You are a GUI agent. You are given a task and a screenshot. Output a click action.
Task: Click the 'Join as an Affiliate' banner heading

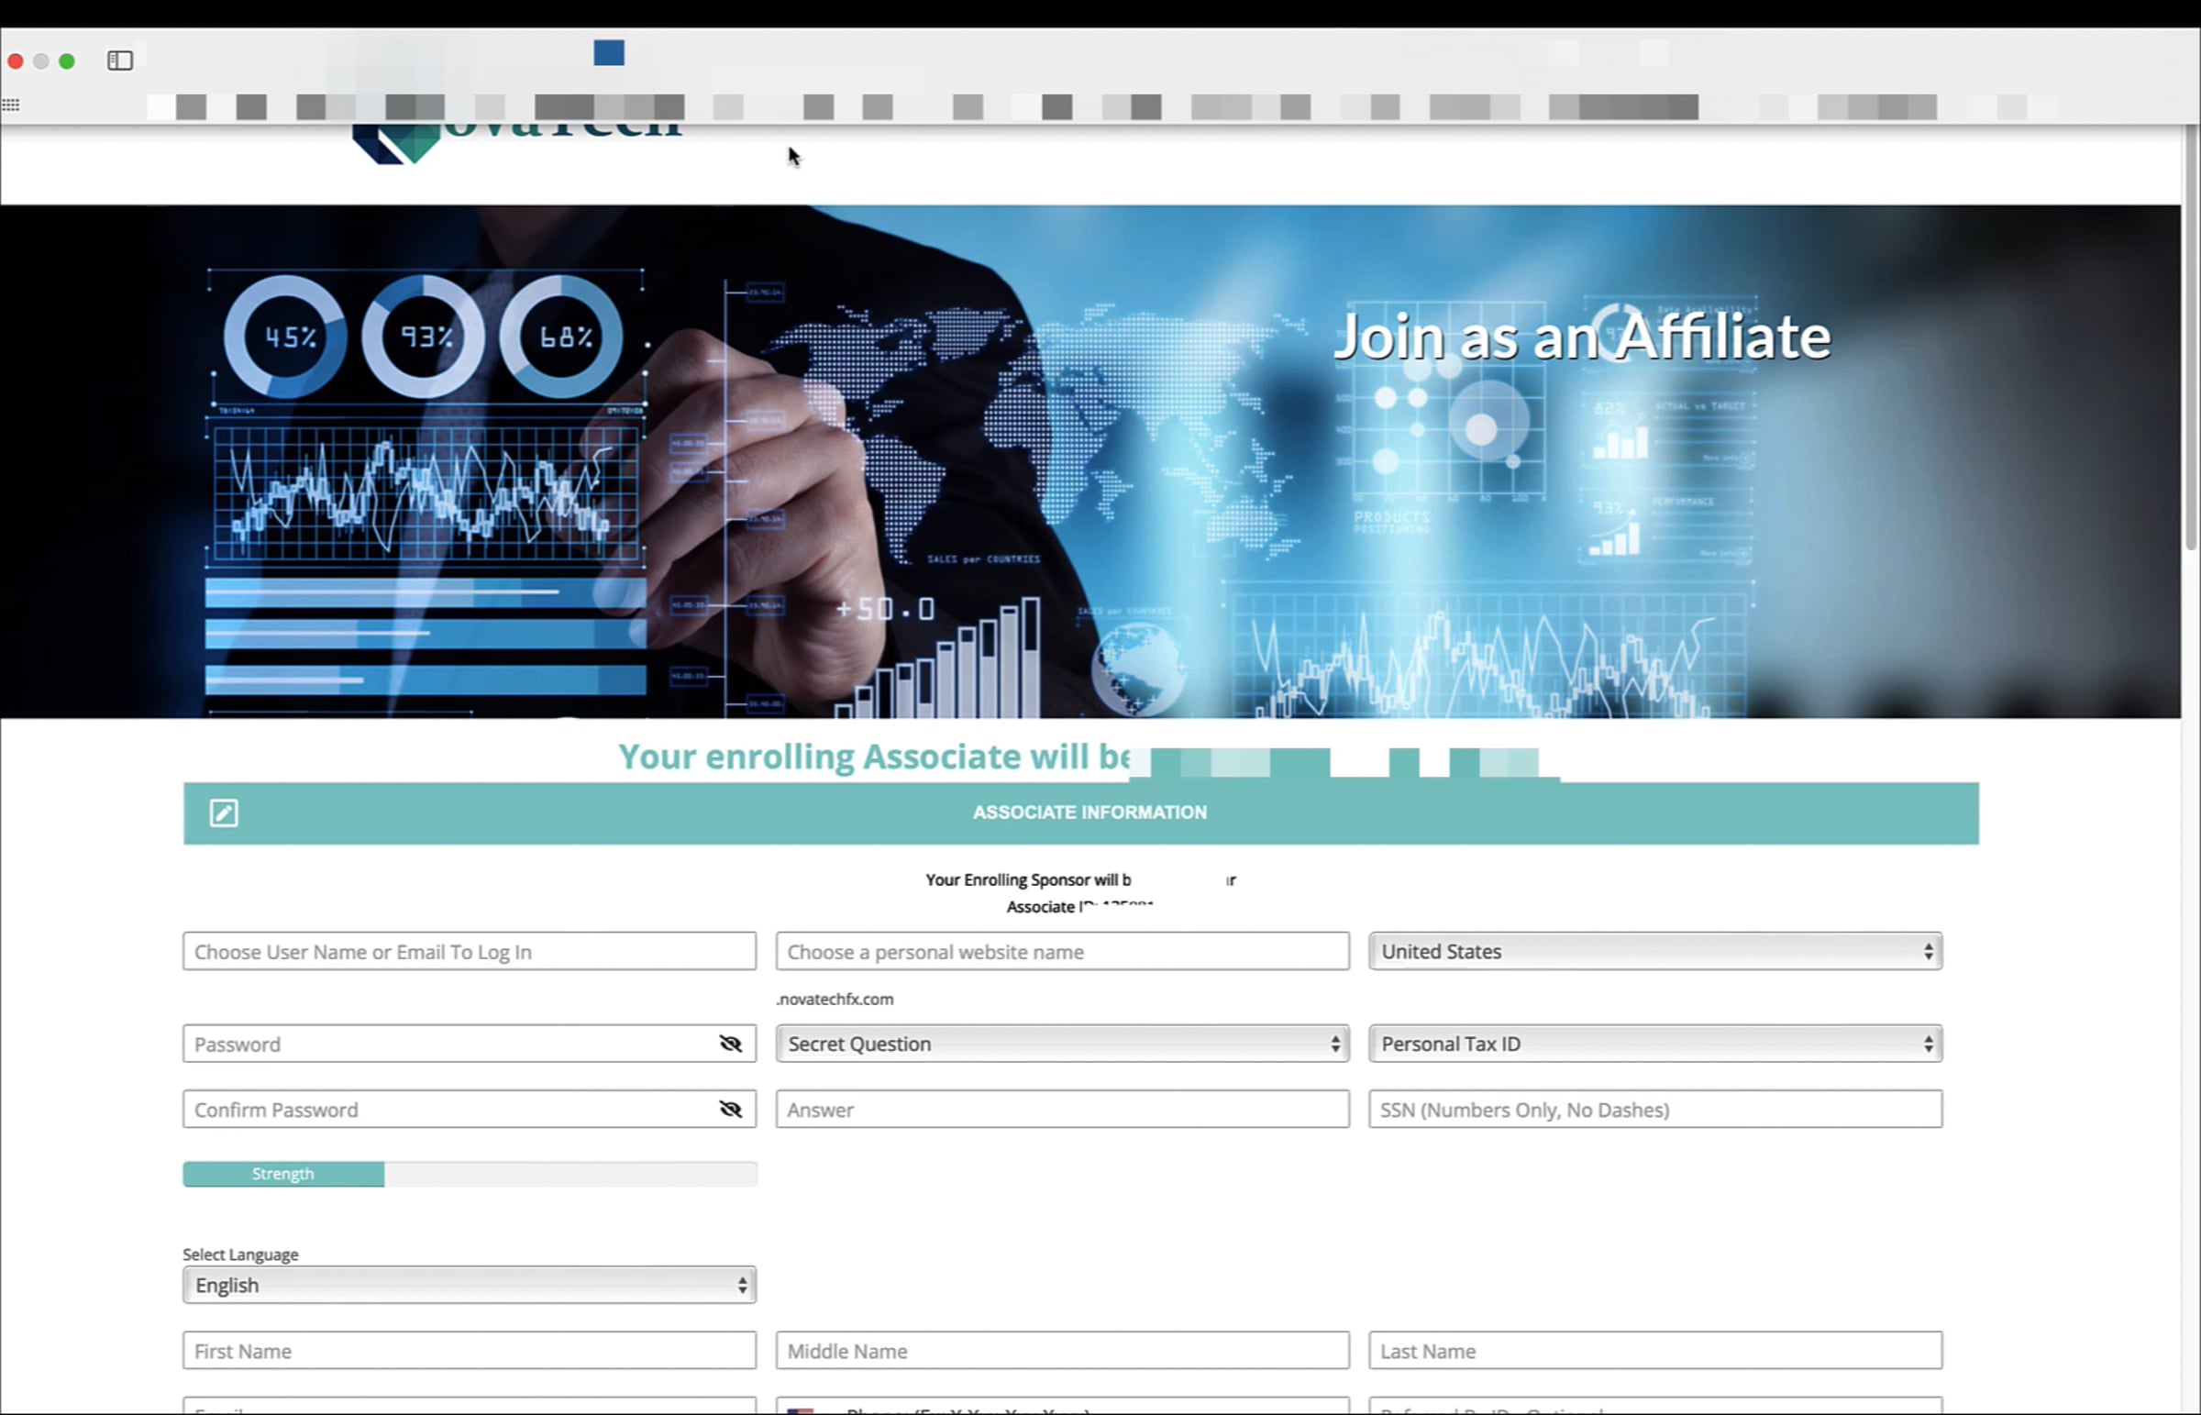tap(1582, 337)
